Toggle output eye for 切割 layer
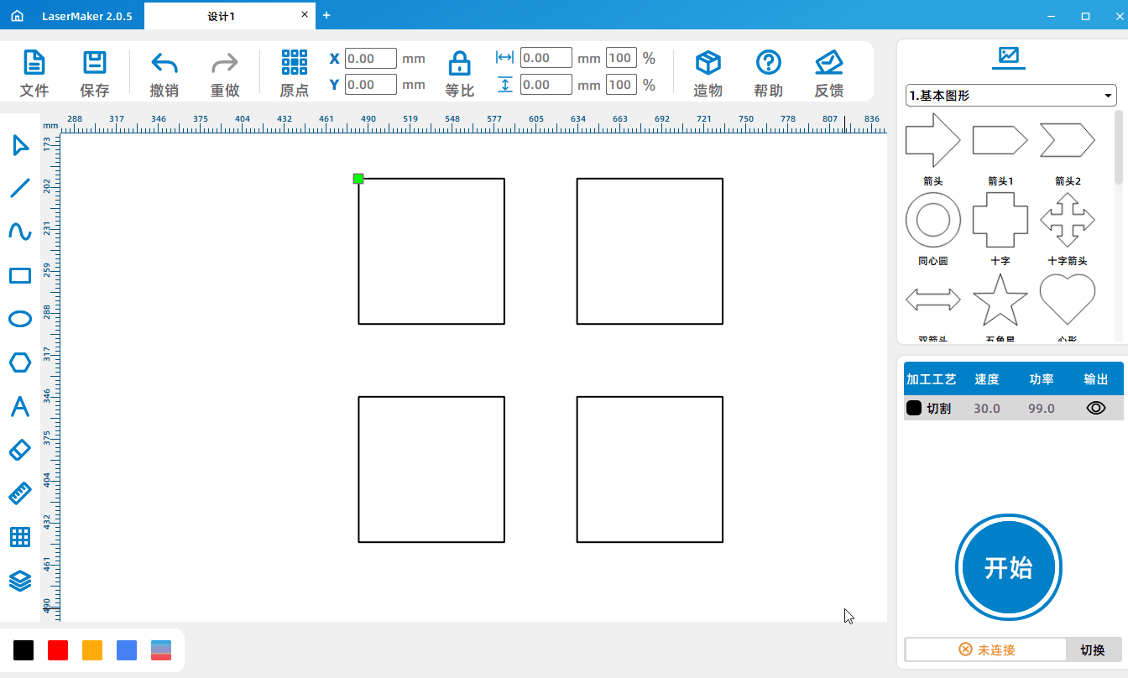 click(x=1096, y=408)
